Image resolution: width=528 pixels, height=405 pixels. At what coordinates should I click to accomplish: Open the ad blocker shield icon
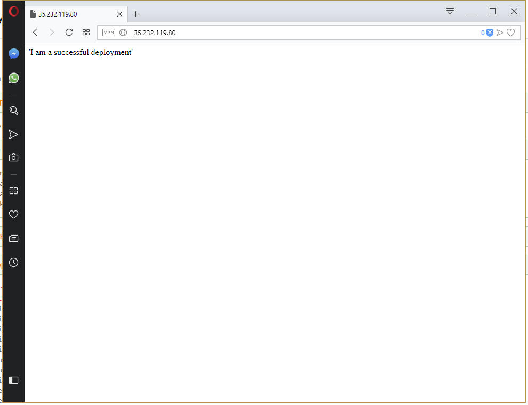pos(490,33)
